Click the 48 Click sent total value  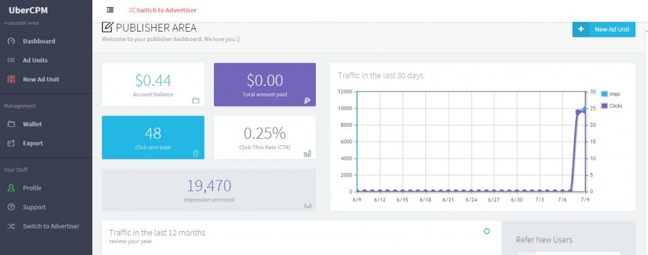coord(153,133)
